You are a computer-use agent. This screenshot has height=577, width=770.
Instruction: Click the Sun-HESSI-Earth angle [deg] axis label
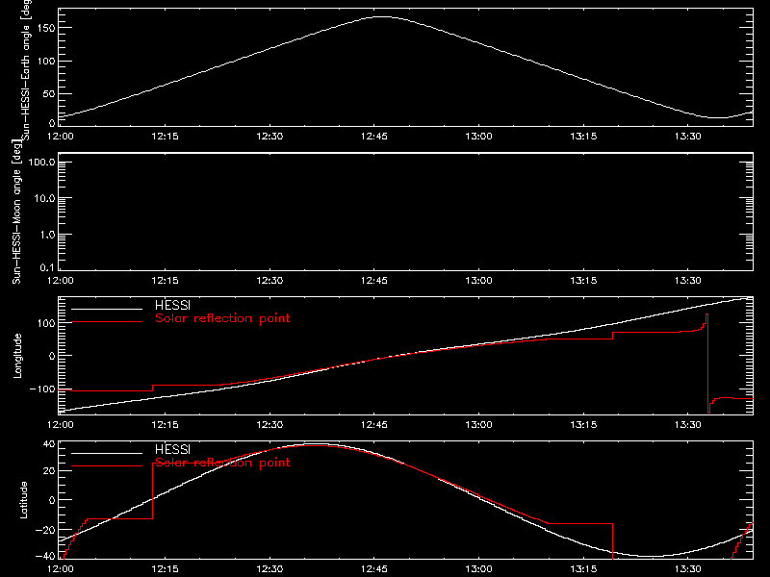pyautogui.click(x=26, y=68)
